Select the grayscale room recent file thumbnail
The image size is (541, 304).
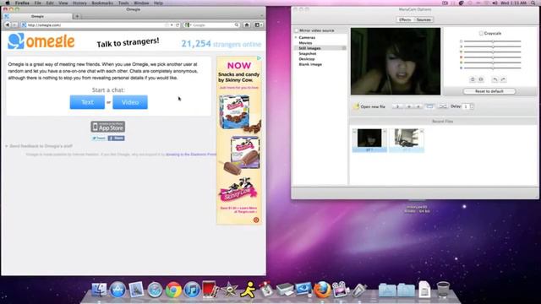(407, 138)
